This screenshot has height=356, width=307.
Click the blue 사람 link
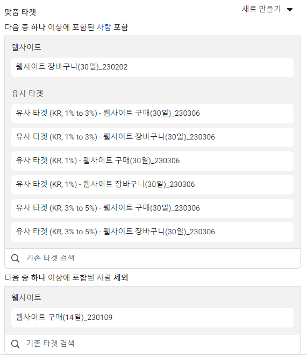click(104, 27)
